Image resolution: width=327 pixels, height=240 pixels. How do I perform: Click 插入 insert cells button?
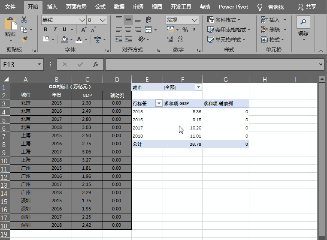coord(270,20)
